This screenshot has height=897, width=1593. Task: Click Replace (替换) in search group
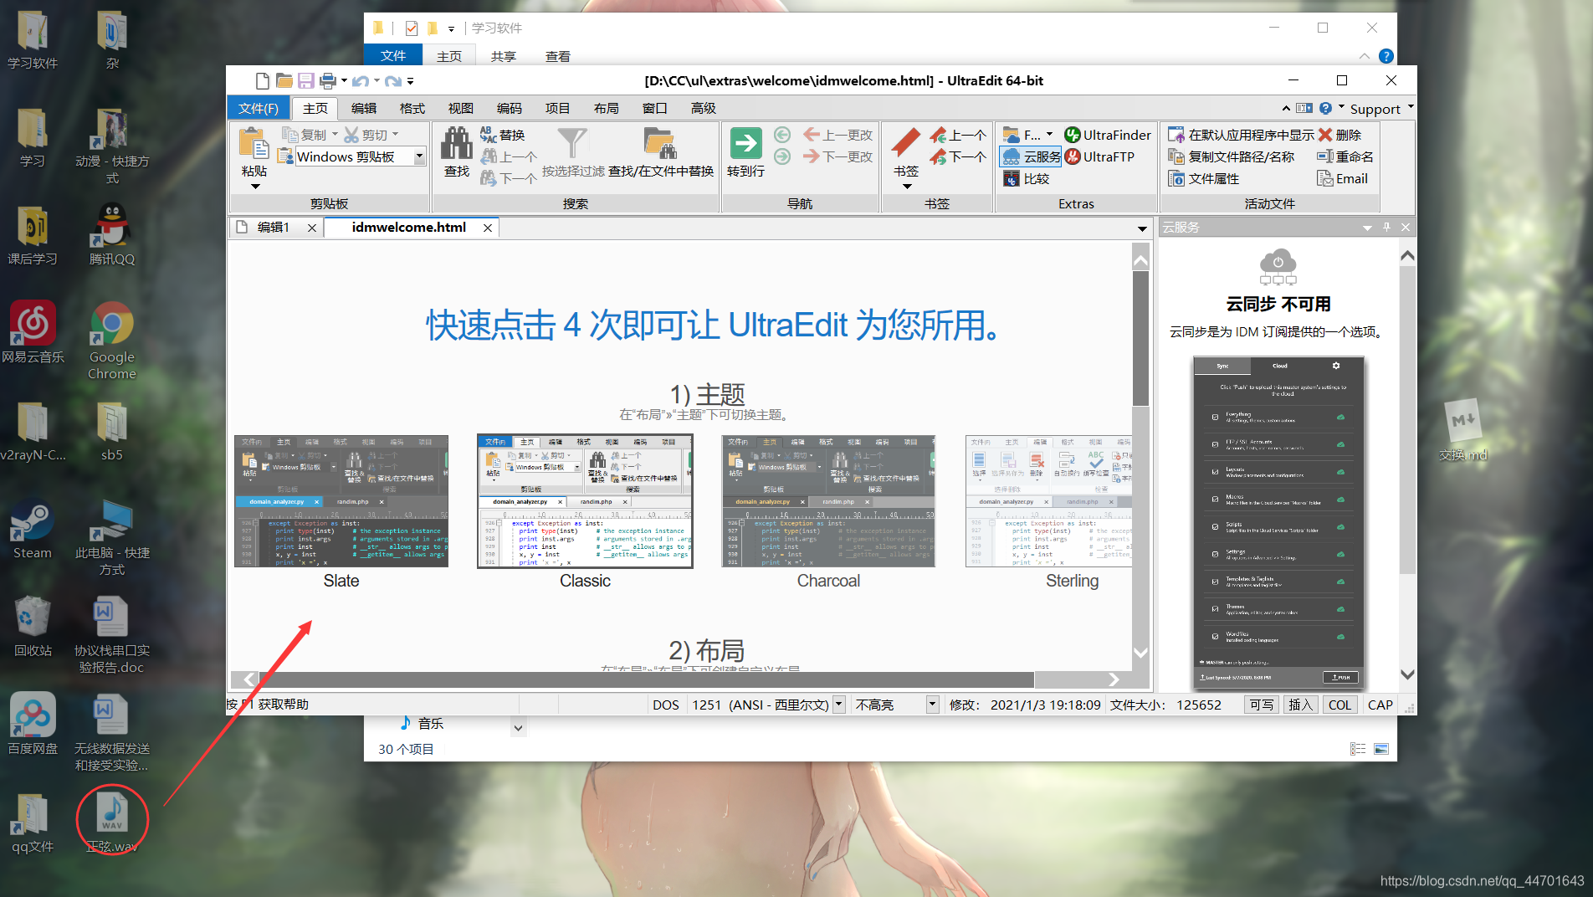point(503,135)
